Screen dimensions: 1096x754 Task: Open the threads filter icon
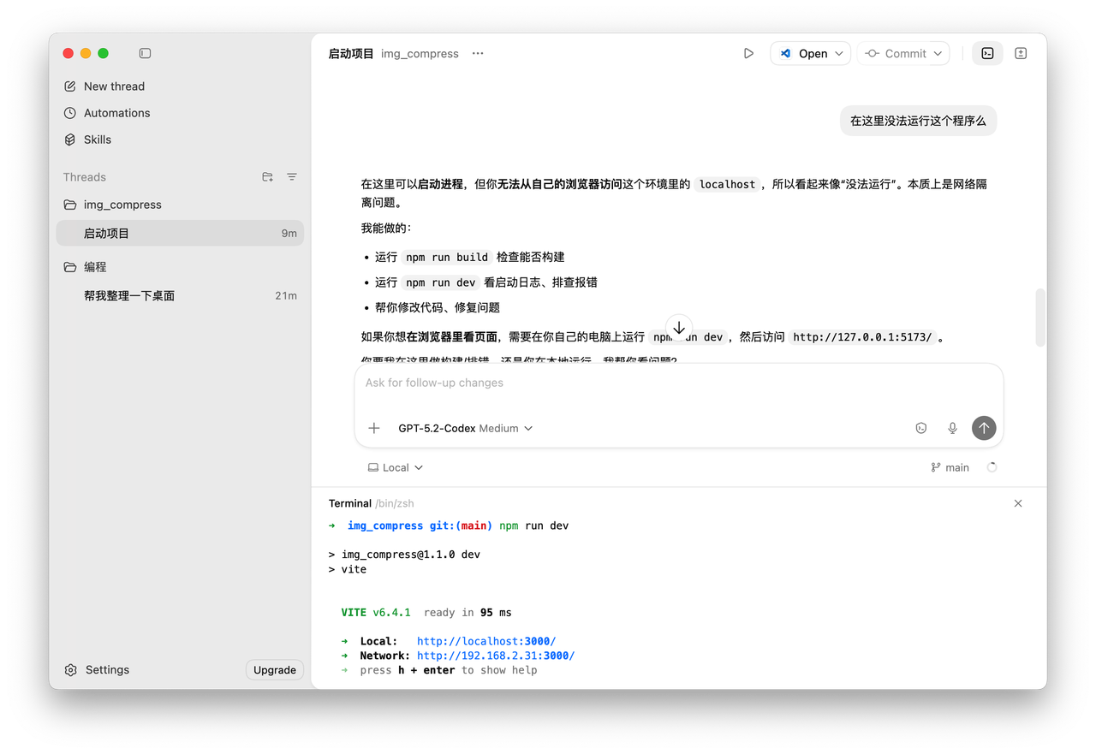(x=292, y=177)
